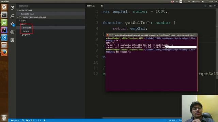Screen dimensions: 218x122
Task: Launch Android Studio from the dock
Action: click(x=4, y=22)
